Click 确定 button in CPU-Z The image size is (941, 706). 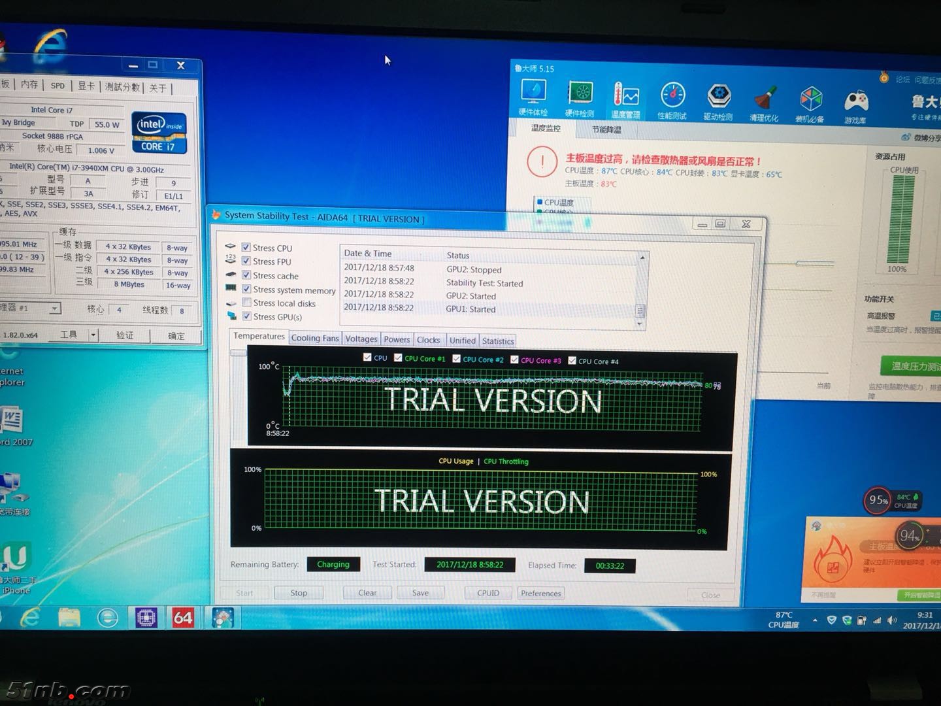(x=176, y=336)
